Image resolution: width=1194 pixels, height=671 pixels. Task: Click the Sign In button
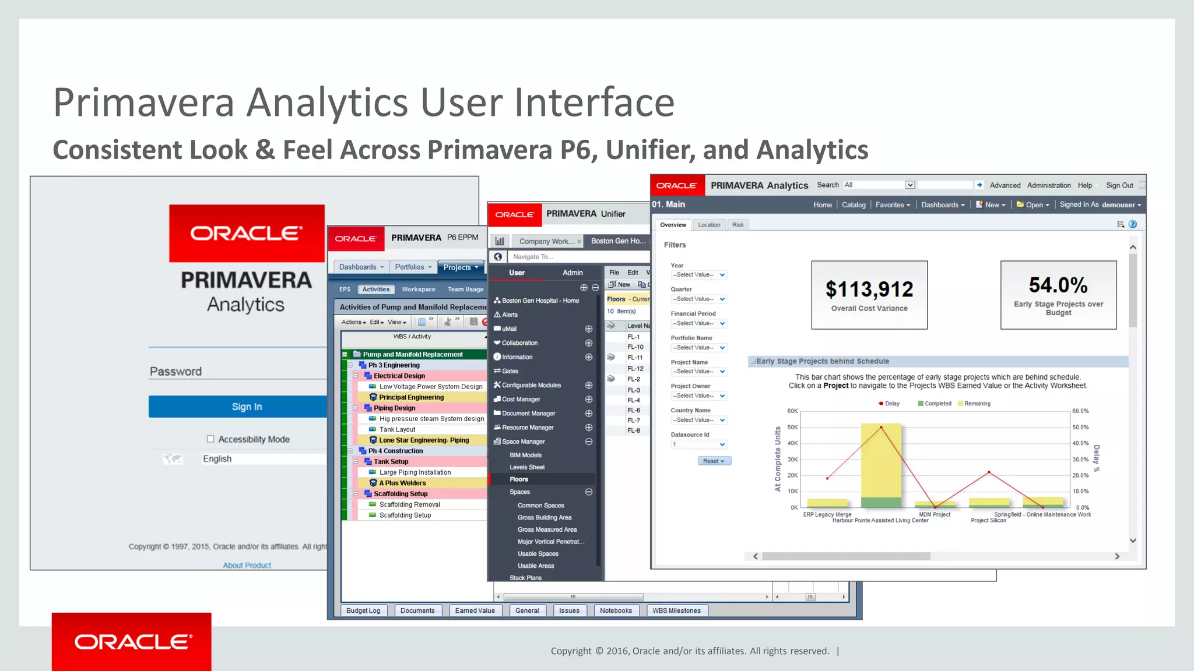pyautogui.click(x=238, y=407)
